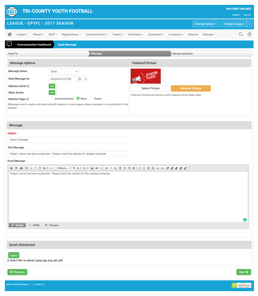Expand the Players menu
Screen dimensions: 258x296
[38, 34]
